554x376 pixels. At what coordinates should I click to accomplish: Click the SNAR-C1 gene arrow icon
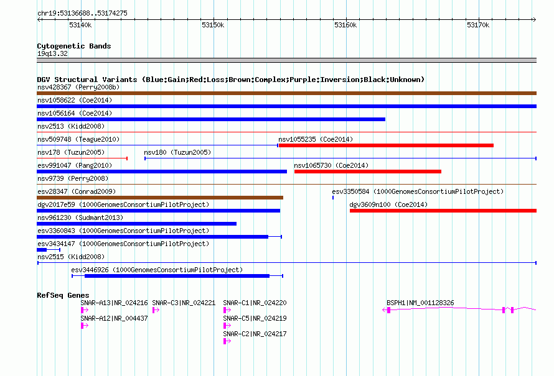(x=227, y=310)
